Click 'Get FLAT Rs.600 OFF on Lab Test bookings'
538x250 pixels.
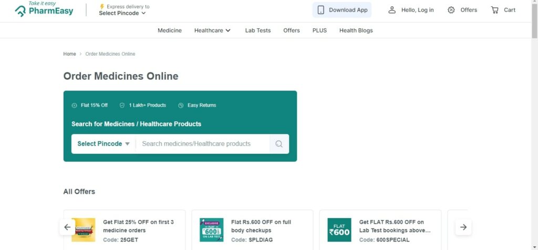[395, 226]
